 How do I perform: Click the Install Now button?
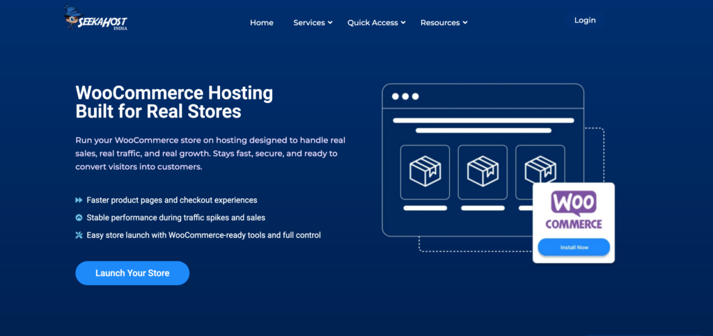coord(574,248)
